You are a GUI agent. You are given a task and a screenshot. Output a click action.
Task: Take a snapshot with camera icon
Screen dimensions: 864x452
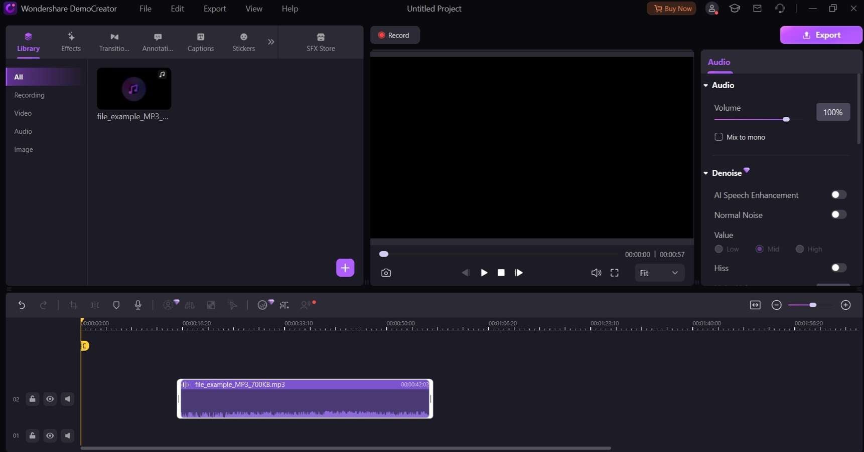pyautogui.click(x=386, y=273)
